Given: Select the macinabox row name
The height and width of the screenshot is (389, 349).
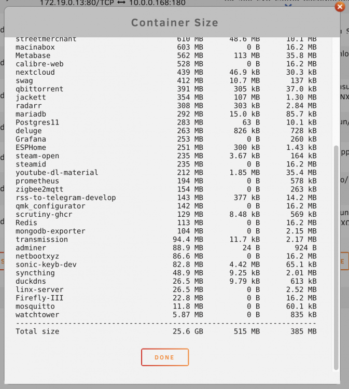Looking at the screenshot, I should 35,47.
